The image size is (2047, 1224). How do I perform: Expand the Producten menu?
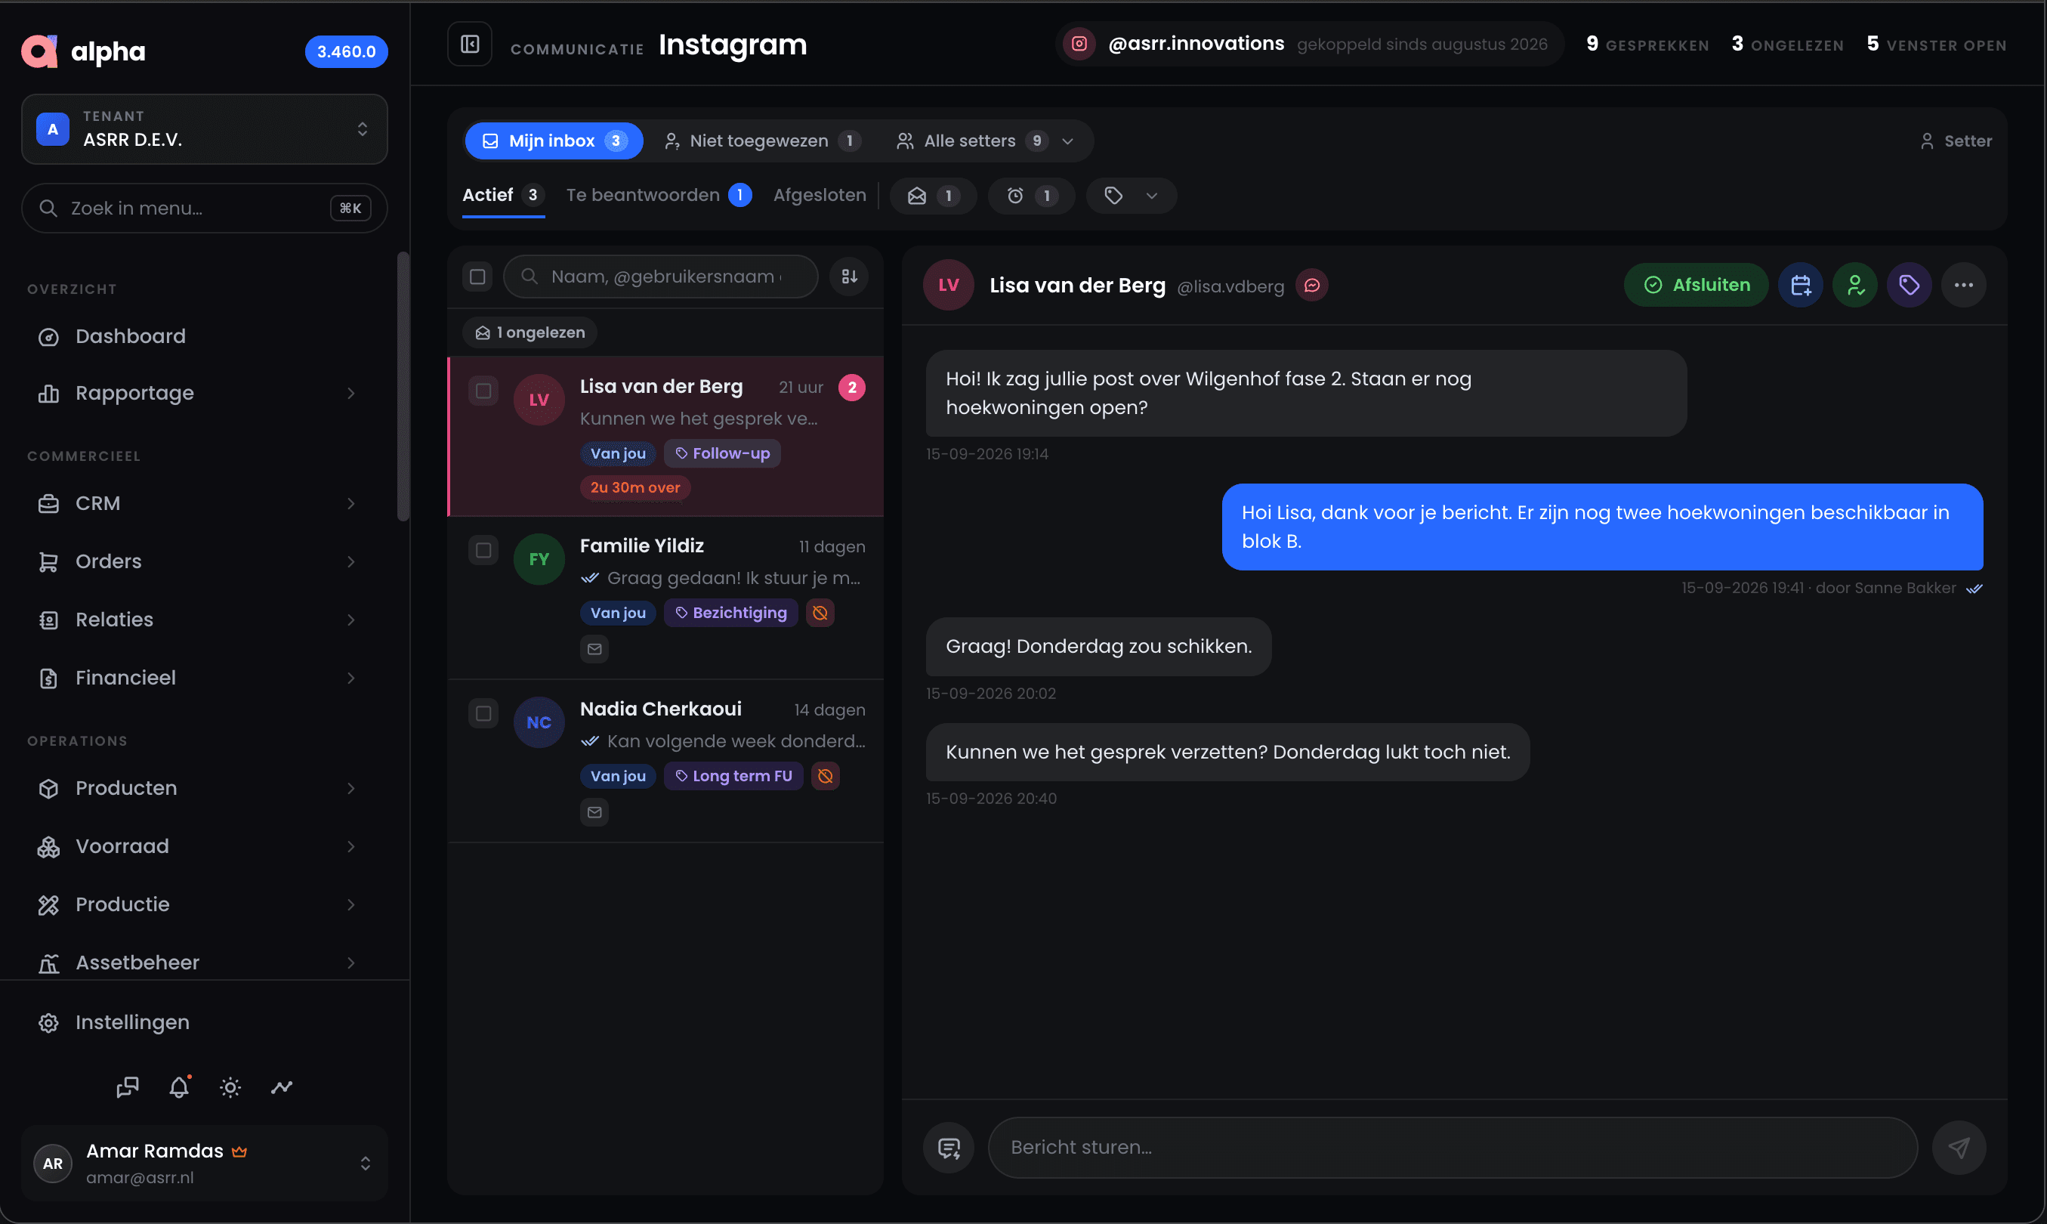tap(205, 789)
